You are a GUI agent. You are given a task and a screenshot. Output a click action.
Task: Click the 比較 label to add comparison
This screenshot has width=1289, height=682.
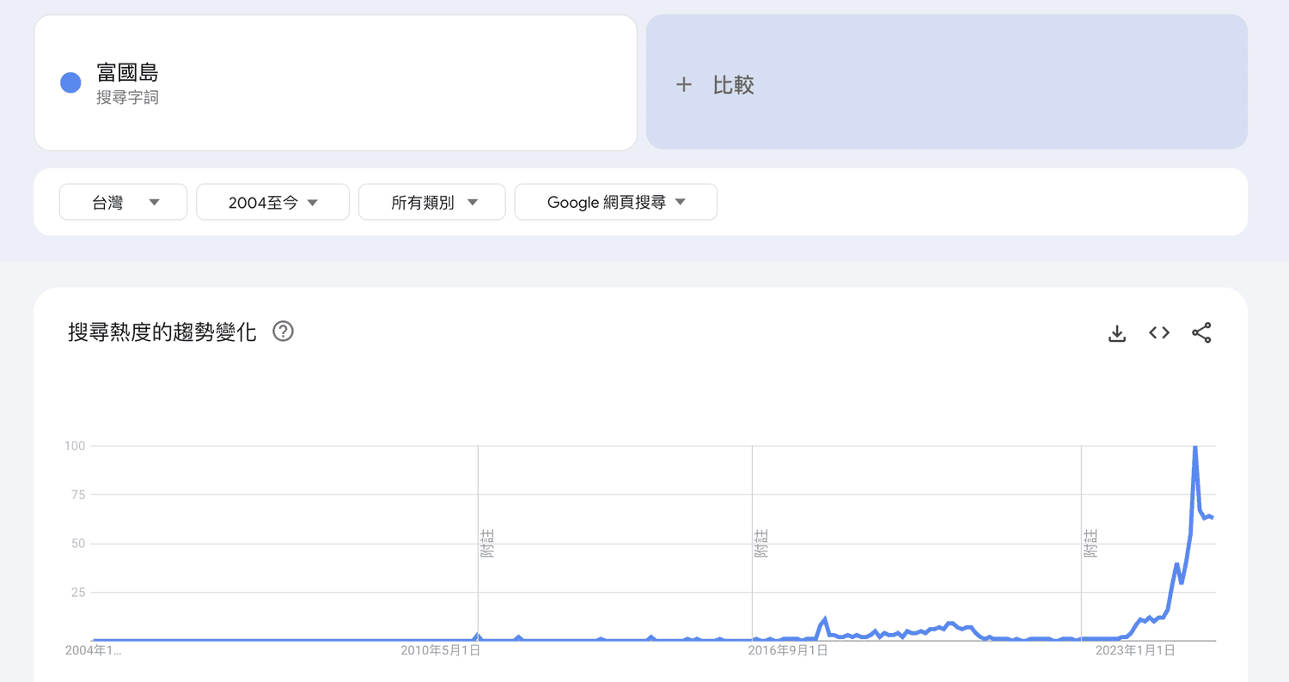[x=733, y=85]
